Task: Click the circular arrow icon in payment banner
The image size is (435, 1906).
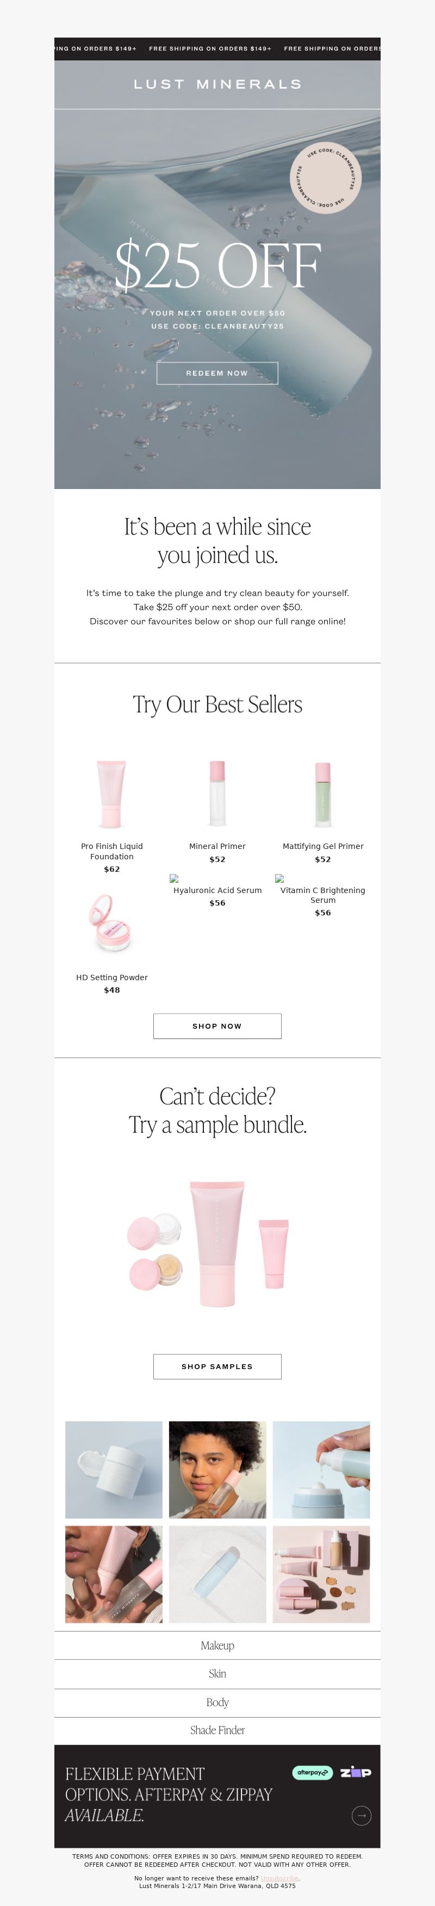Action: point(361,1815)
